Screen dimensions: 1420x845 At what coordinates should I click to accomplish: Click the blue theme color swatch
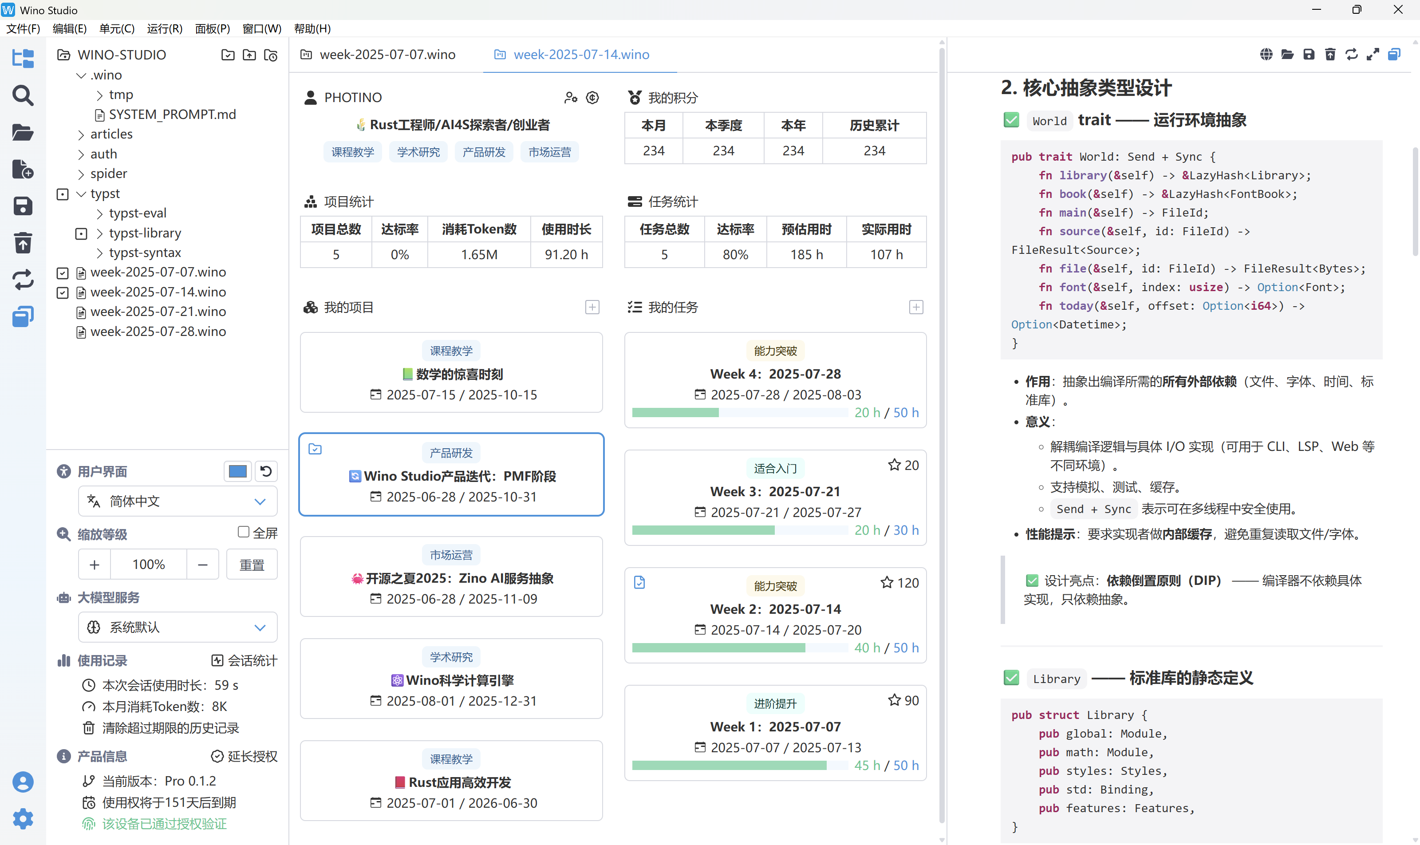point(237,471)
